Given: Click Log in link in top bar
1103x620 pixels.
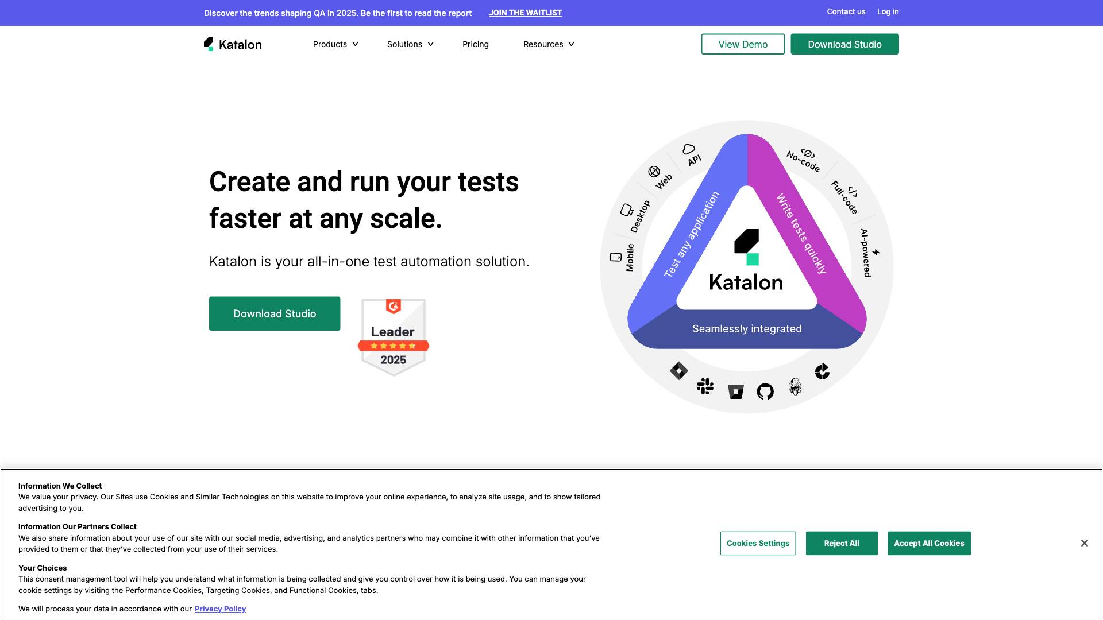Looking at the screenshot, I should tap(888, 11).
